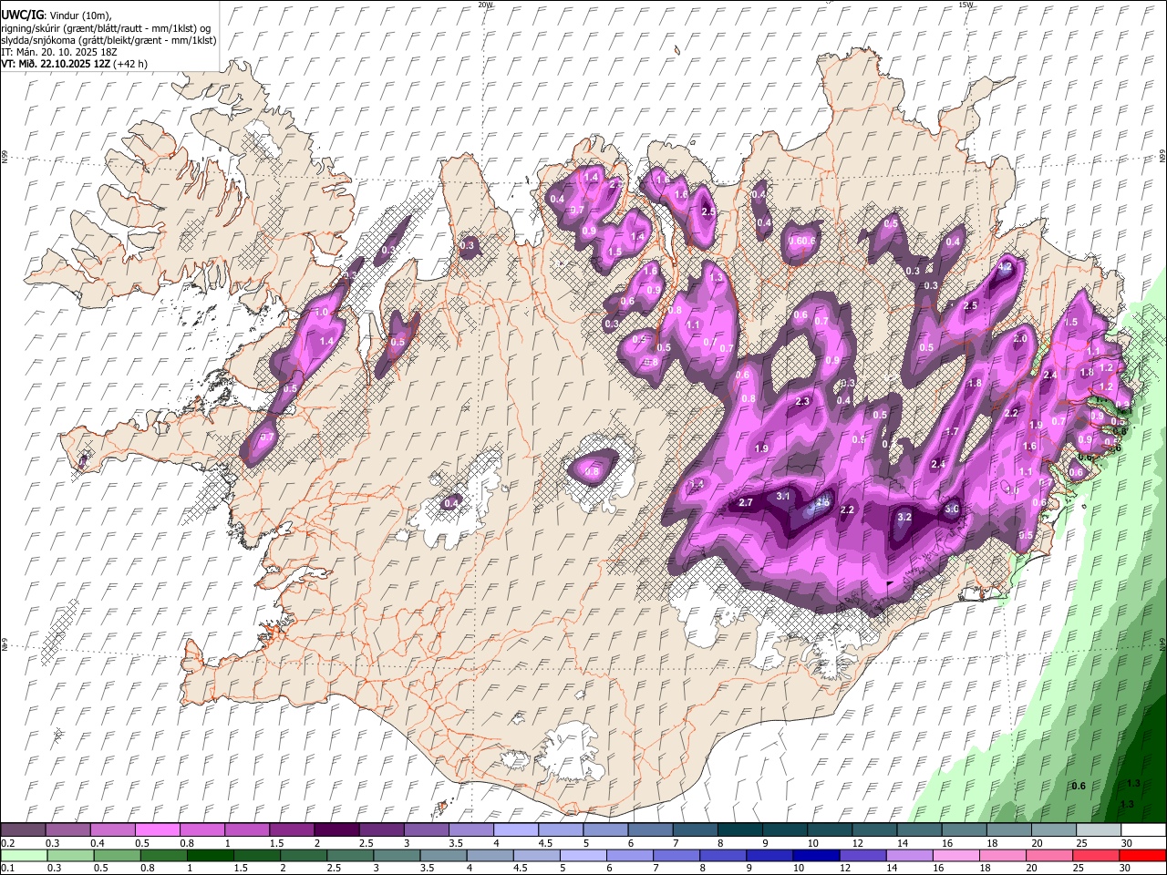Click the 20W longitude label
This screenshot has width=1167, height=875.
click(x=485, y=5)
